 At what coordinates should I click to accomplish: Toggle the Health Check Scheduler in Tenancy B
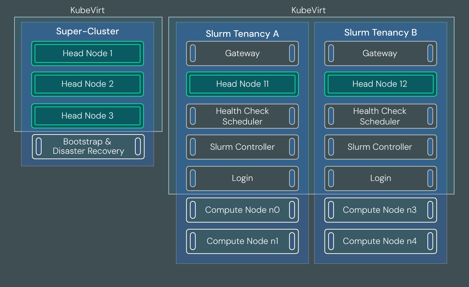click(380, 116)
